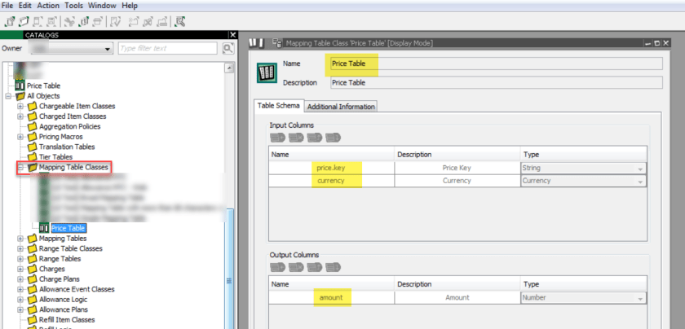Click the Type filter text field
685x329 pixels.
[168, 48]
